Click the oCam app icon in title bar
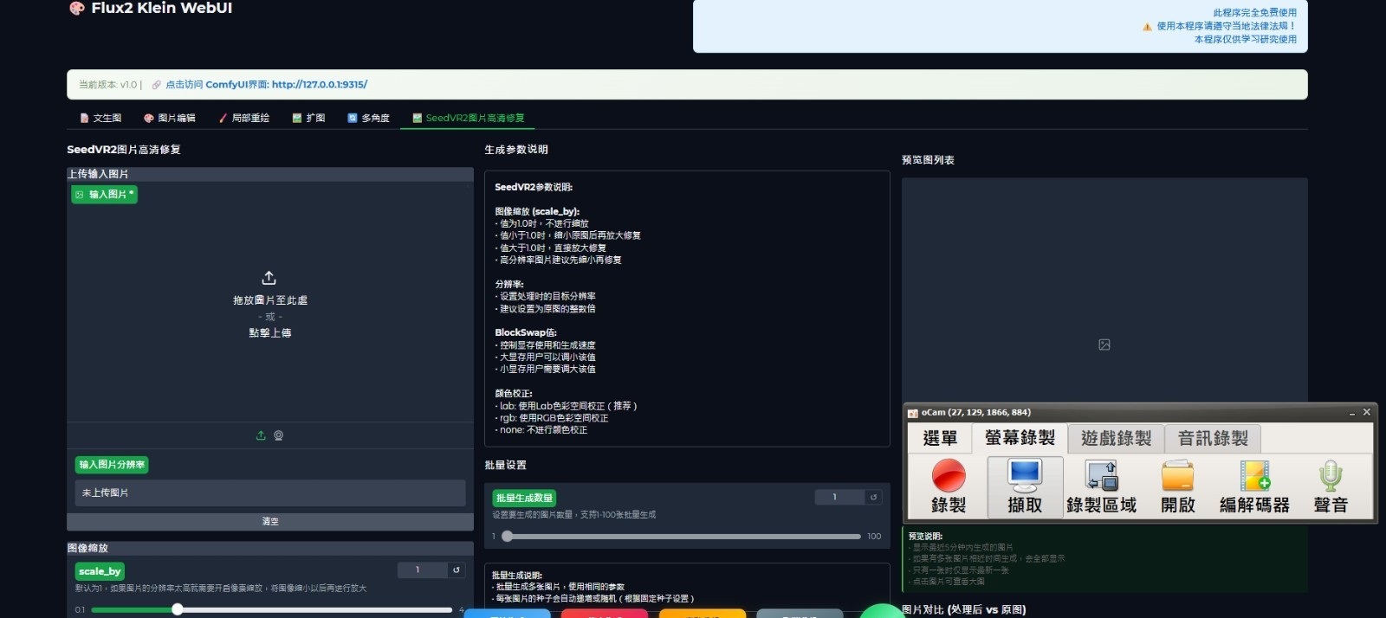Screen dimensions: 1386x618 (912, 413)
